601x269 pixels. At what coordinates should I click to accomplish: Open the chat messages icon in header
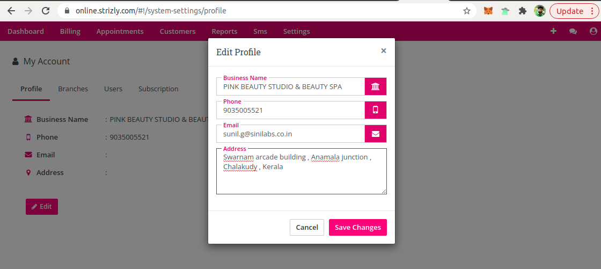pos(573,32)
